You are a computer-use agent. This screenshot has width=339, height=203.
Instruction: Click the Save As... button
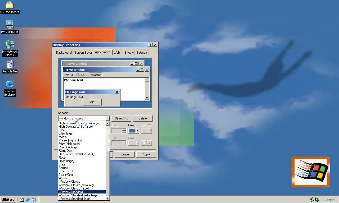[121, 118]
